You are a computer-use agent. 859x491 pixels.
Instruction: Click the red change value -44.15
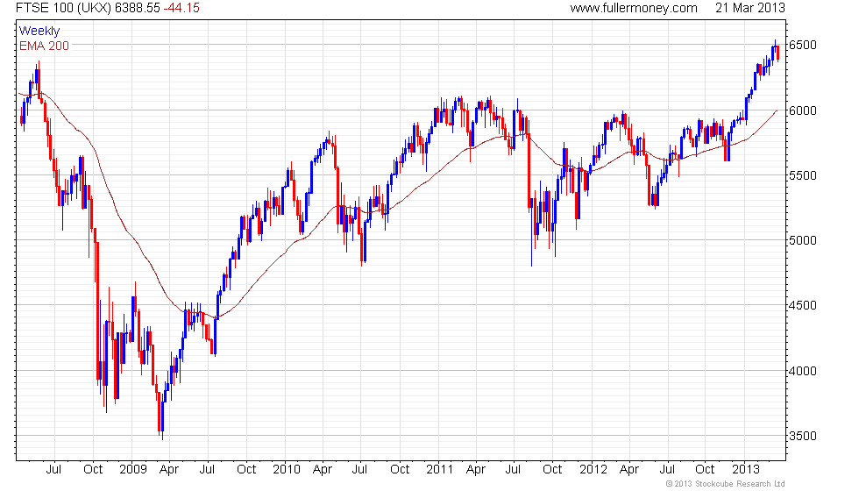181,8
